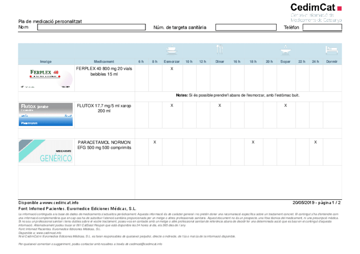360x254 pixels.
Task: Click the Font: Infomed Pacientes source line
Action: tap(77, 209)
